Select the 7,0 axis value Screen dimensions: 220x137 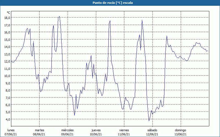[x=8, y=98]
